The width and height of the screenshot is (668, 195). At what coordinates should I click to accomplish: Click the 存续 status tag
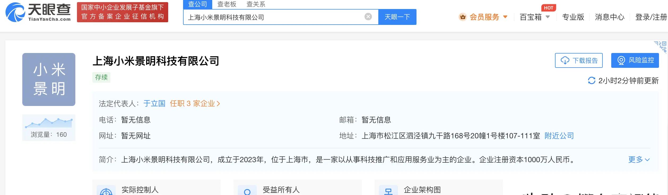[101, 77]
